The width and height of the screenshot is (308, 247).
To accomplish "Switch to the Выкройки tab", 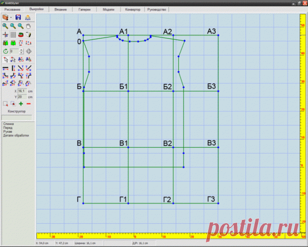I will pos(36,9).
